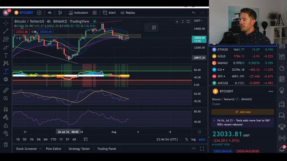Open the Trading Panel tab
The width and height of the screenshot is (287, 161).
click(107, 149)
